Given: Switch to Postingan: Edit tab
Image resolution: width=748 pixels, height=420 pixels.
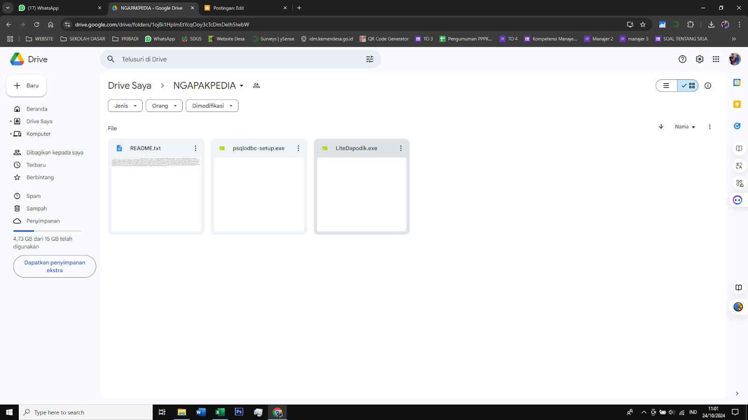Looking at the screenshot, I should tap(245, 8).
